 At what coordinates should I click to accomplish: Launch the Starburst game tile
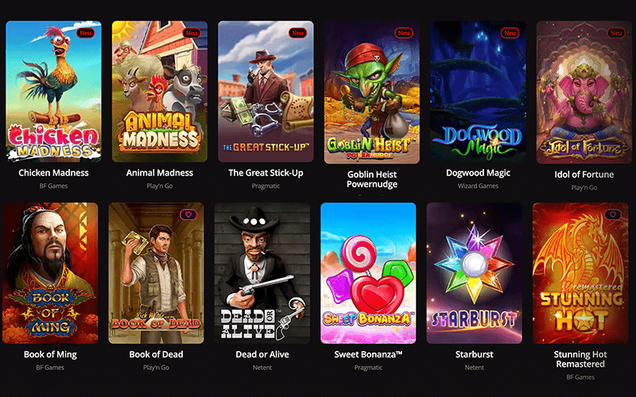(474, 273)
